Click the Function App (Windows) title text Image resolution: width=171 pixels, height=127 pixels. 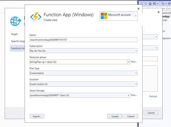(x=69, y=15)
